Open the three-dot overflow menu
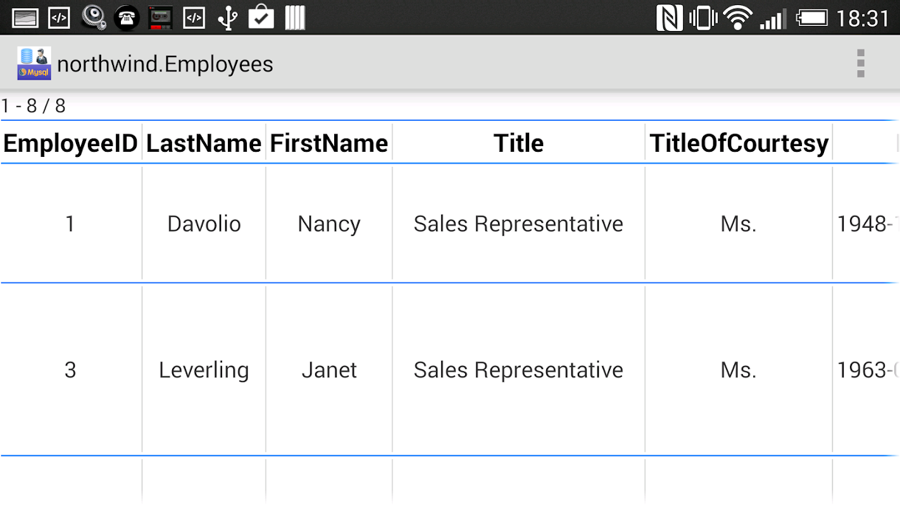 tap(860, 63)
